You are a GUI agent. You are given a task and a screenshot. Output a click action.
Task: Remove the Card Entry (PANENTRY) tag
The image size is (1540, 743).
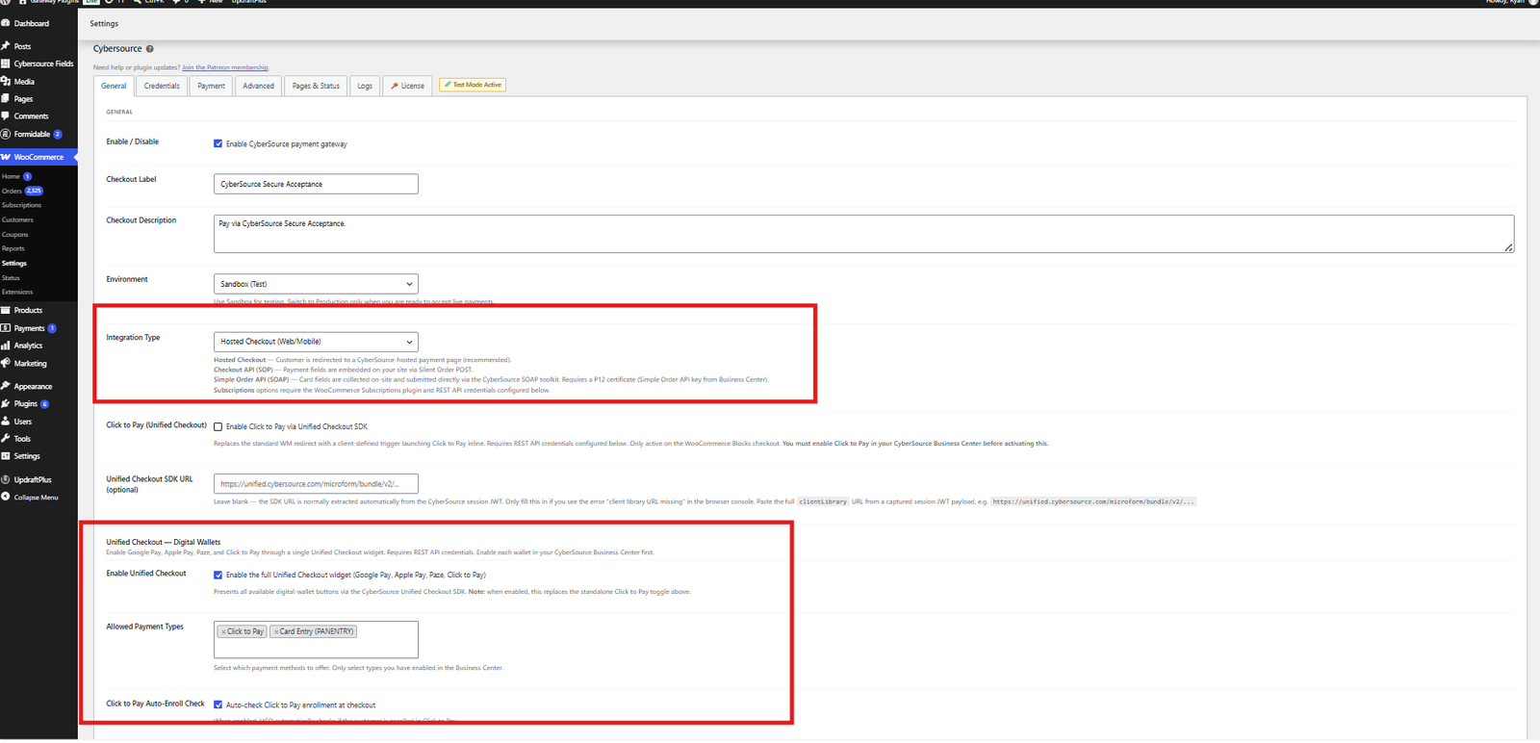pyautogui.click(x=276, y=632)
